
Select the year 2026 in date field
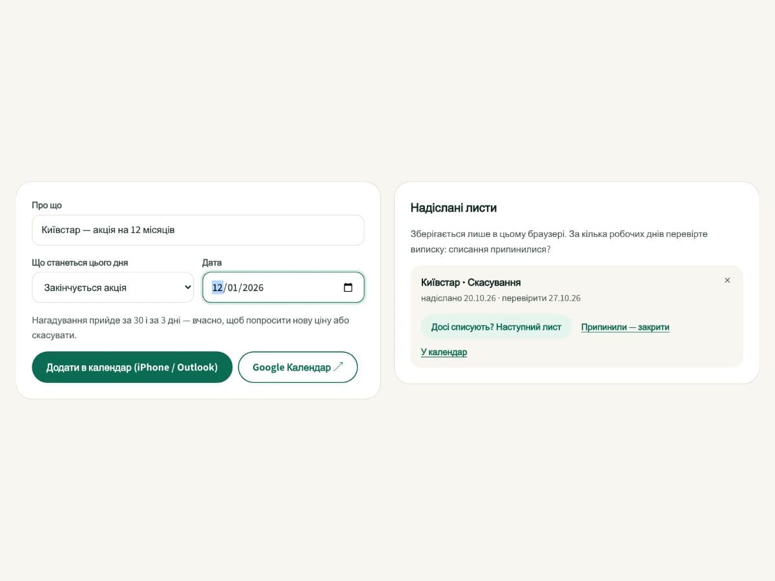[x=253, y=288]
